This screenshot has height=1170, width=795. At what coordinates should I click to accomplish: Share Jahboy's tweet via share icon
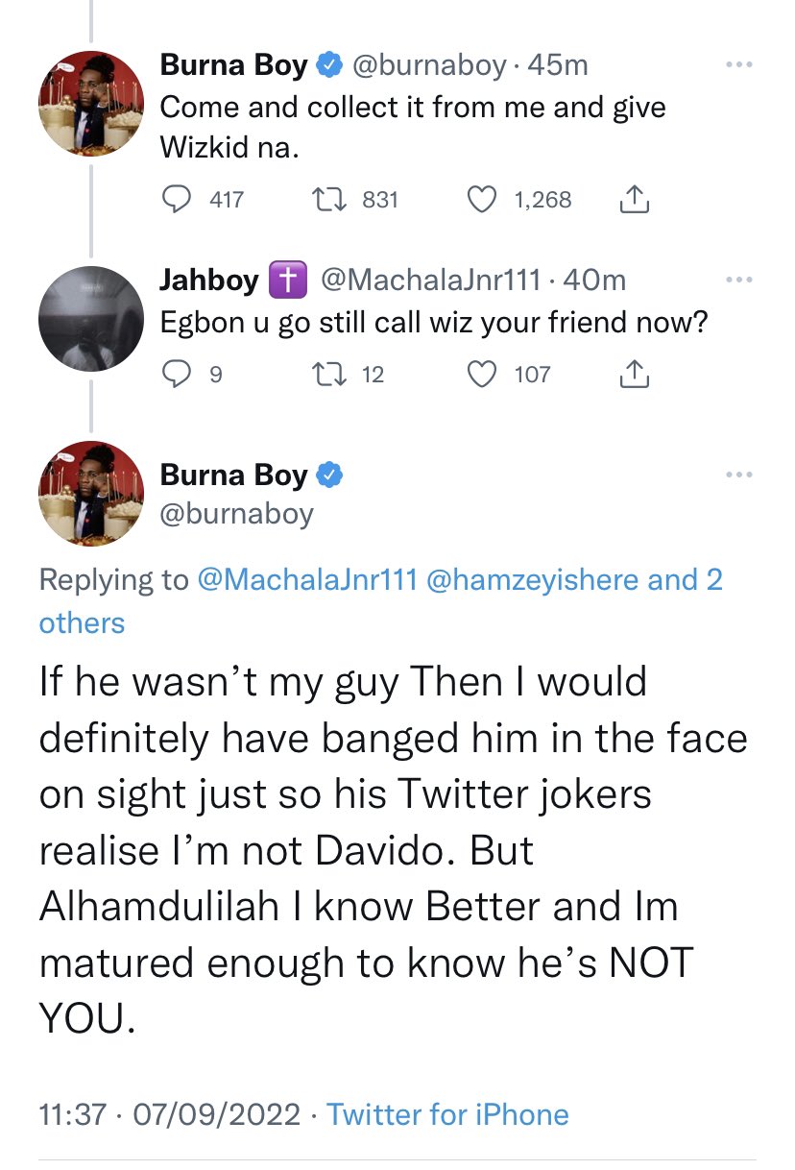(634, 374)
